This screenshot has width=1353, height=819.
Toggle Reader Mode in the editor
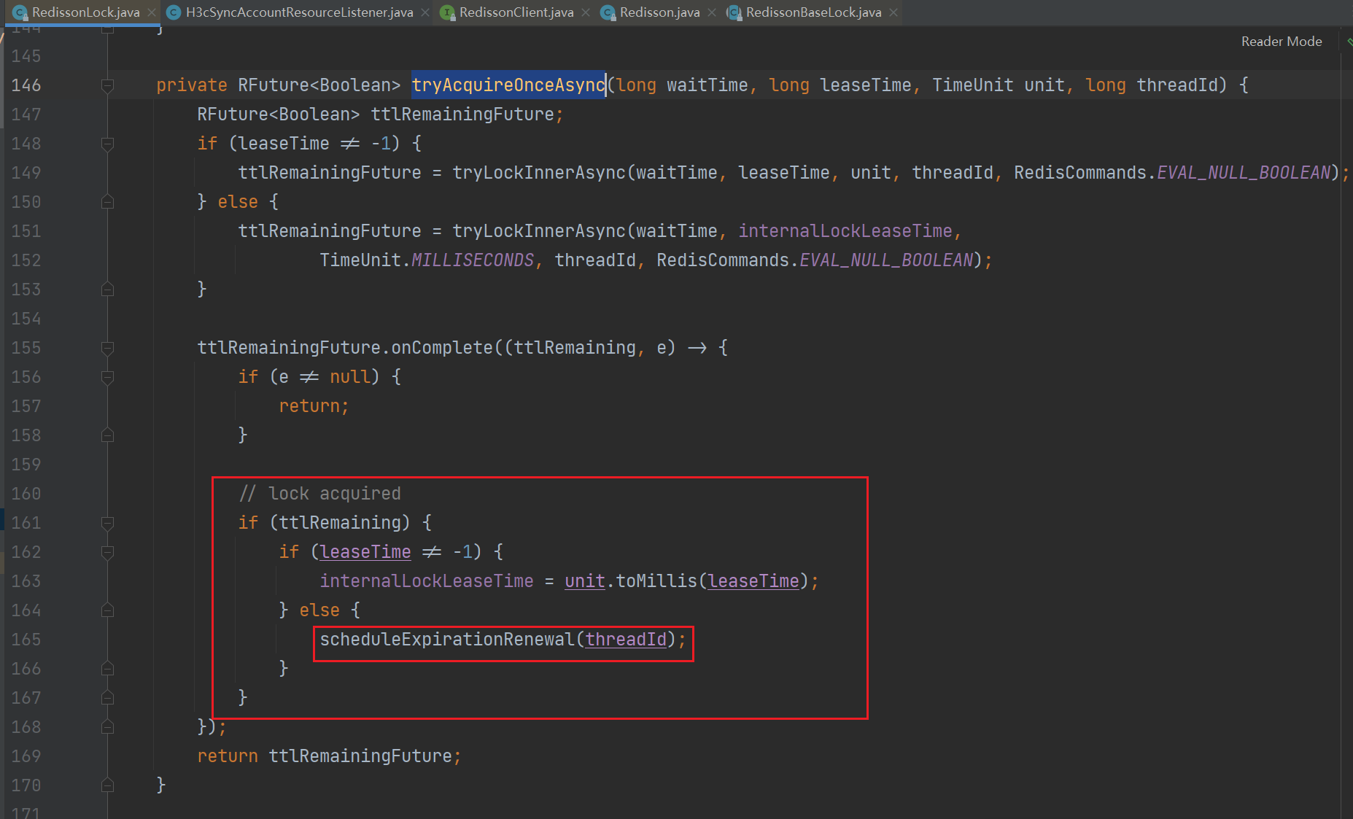pos(1281,42)
